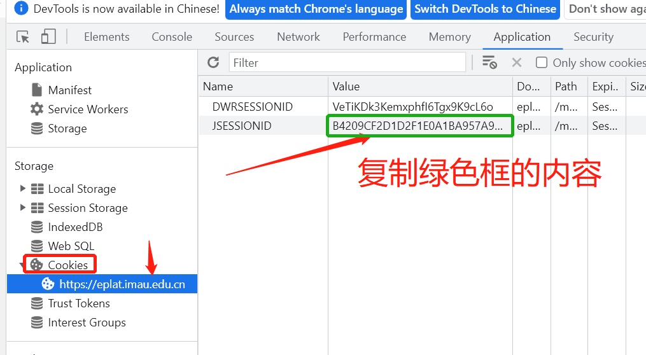Click the Session Storage grid icon
The image size is (646, 355).
tap(38, 208)
